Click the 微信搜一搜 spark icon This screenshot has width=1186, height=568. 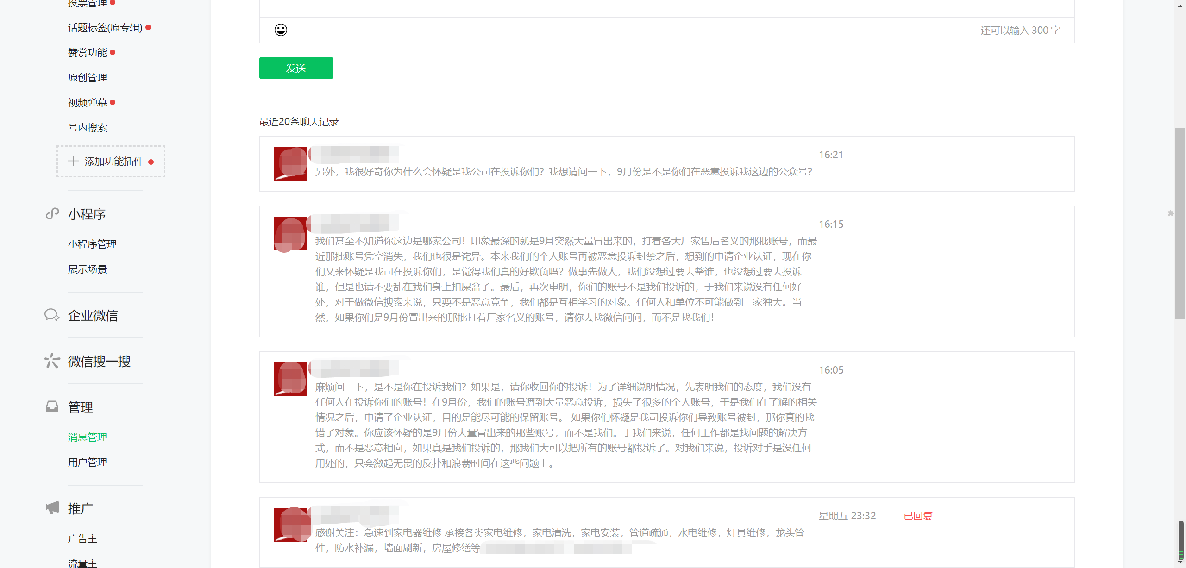click(x=52, y=361)
